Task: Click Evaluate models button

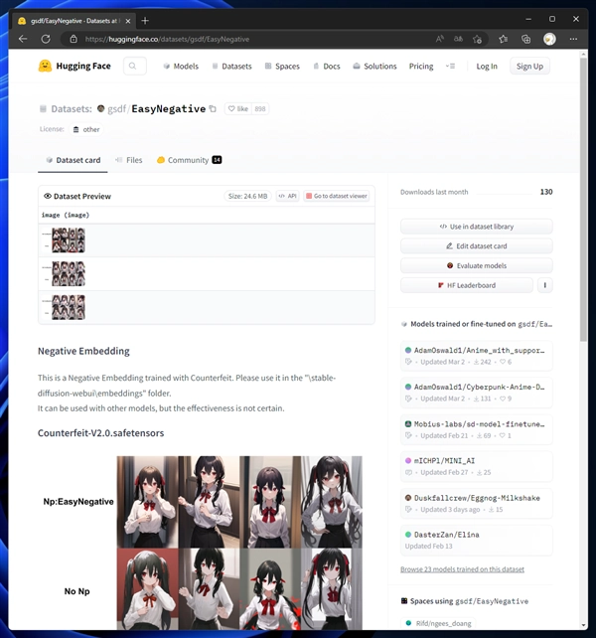Action: click(x=477, y=265)
